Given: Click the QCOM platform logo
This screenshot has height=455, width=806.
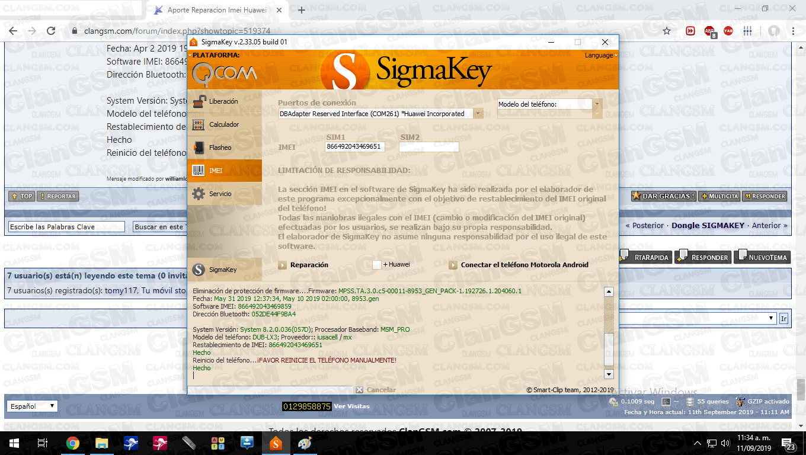Looking at the screenshot, I should (224, 73).
